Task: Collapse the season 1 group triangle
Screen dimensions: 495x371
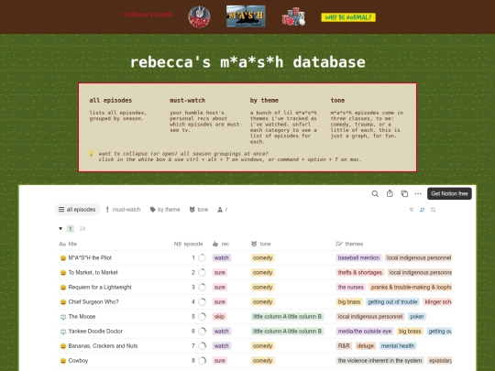Action: [x=60, y=229]
